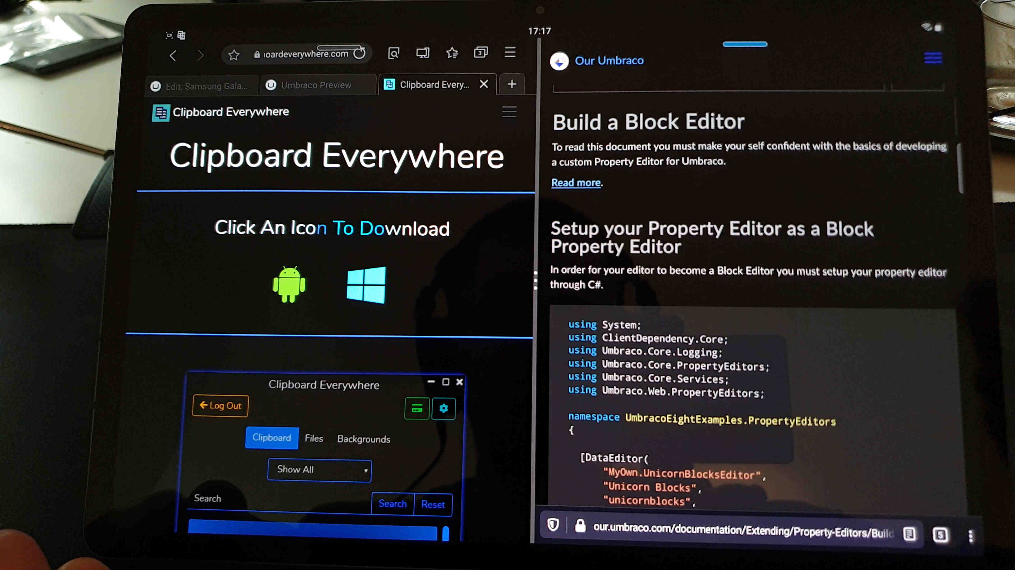Screen dimensions: 1015x570
Task: Switch to the Files tab
Action: [314, 438]
